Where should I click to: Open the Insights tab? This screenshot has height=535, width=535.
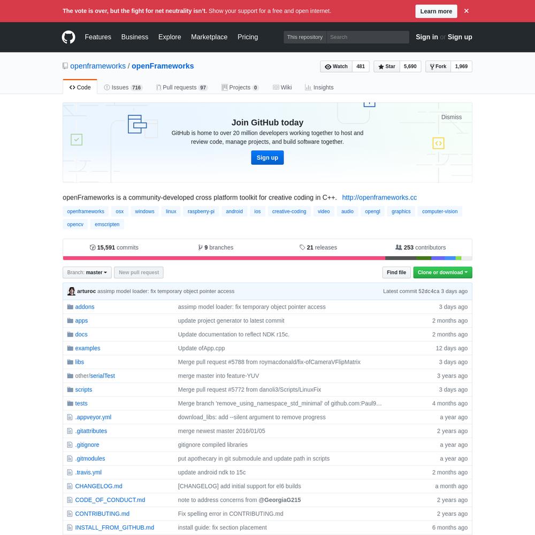point(319,87)
